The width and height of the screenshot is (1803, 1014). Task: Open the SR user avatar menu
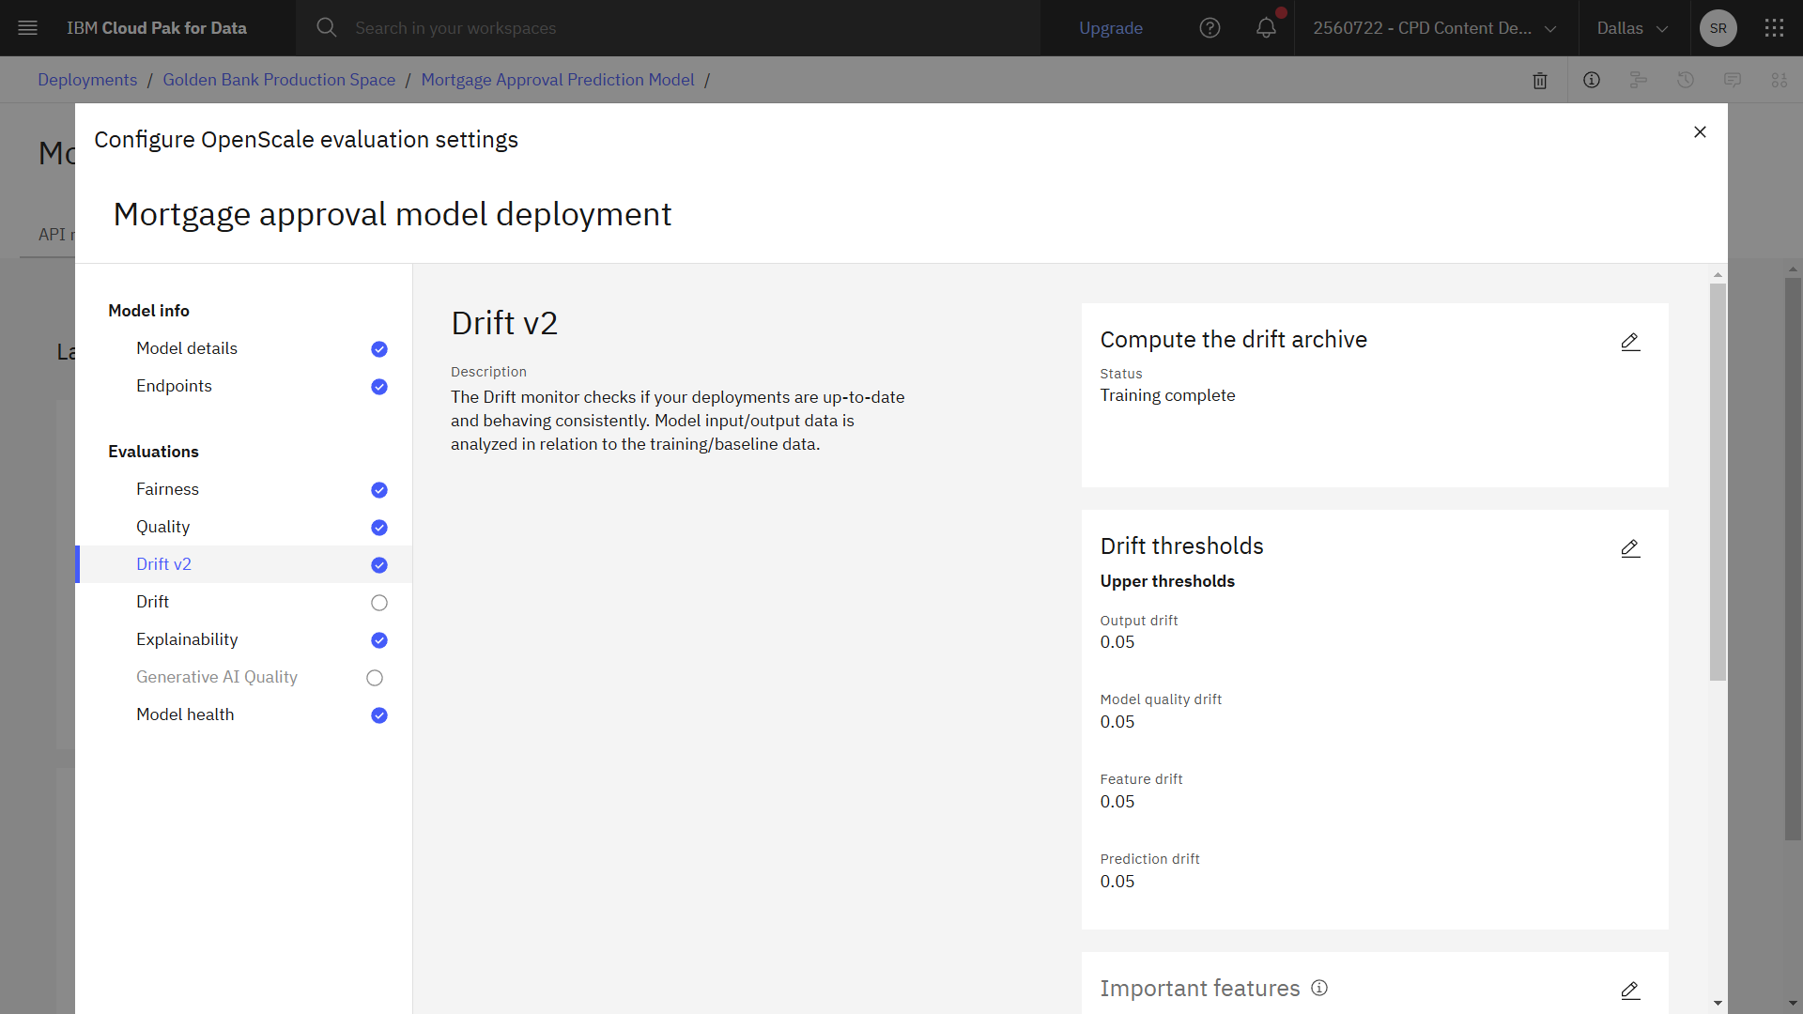point(1718,28)
